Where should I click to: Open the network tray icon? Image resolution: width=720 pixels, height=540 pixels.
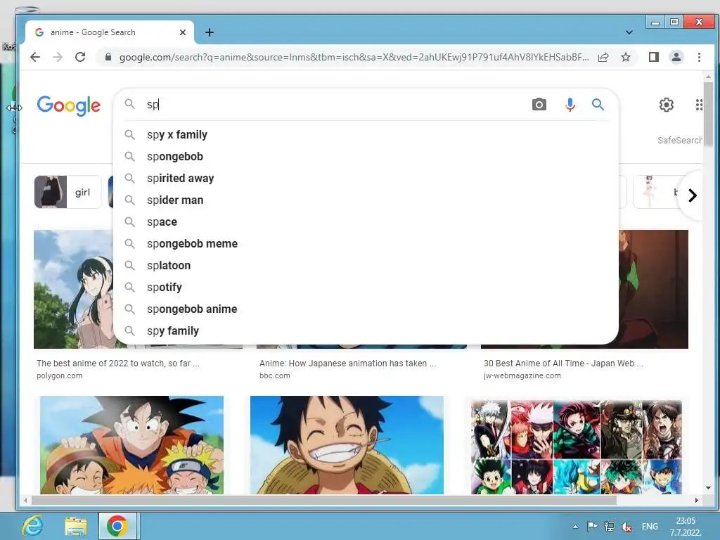click(x=610, y=527)
